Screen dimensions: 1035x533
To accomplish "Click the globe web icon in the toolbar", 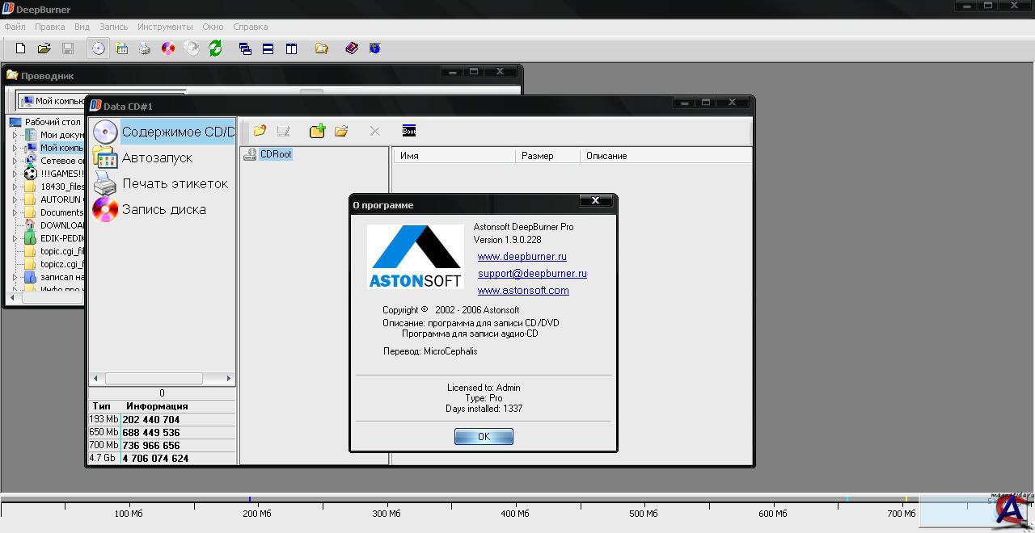I will [375, 48].
